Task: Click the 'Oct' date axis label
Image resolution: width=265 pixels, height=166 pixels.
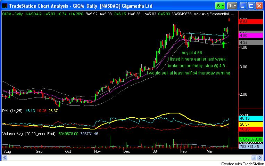Action: coord(68,151)
